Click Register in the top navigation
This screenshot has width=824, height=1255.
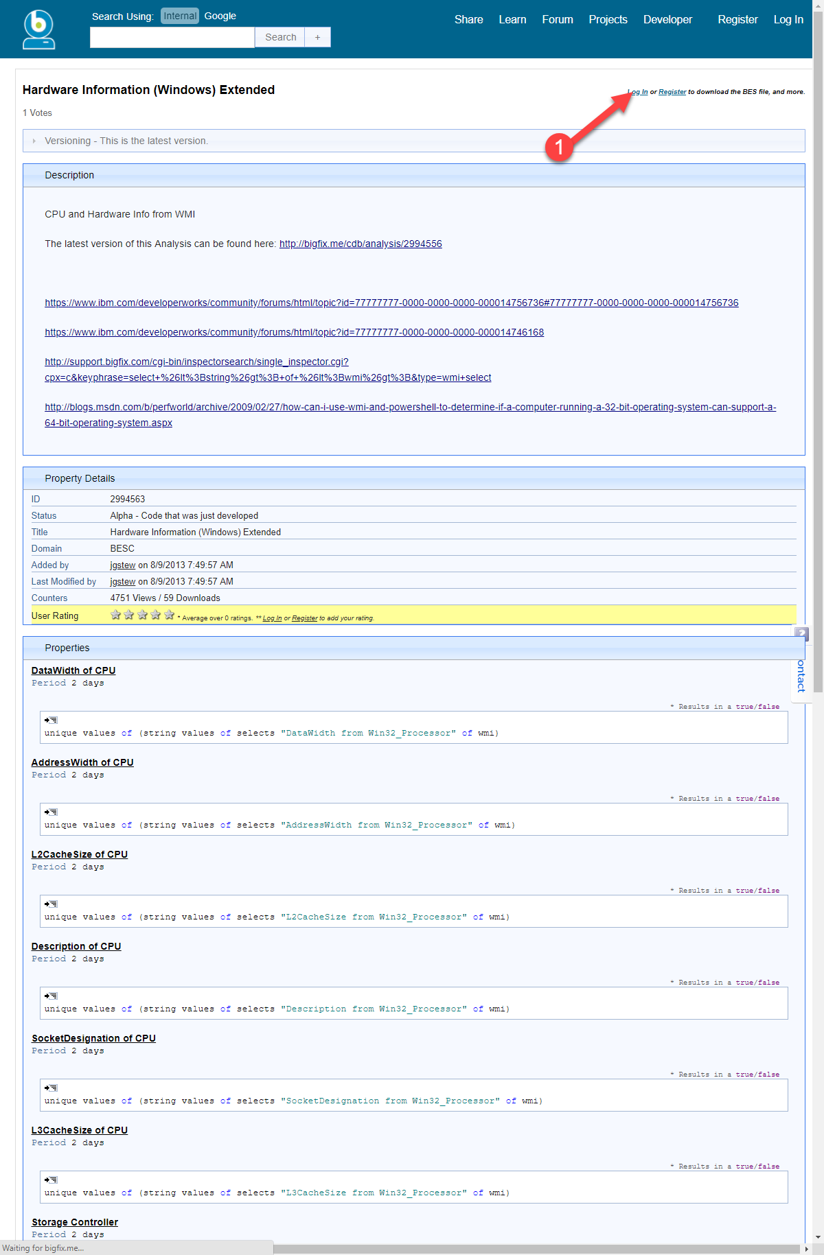click(738, 19)
